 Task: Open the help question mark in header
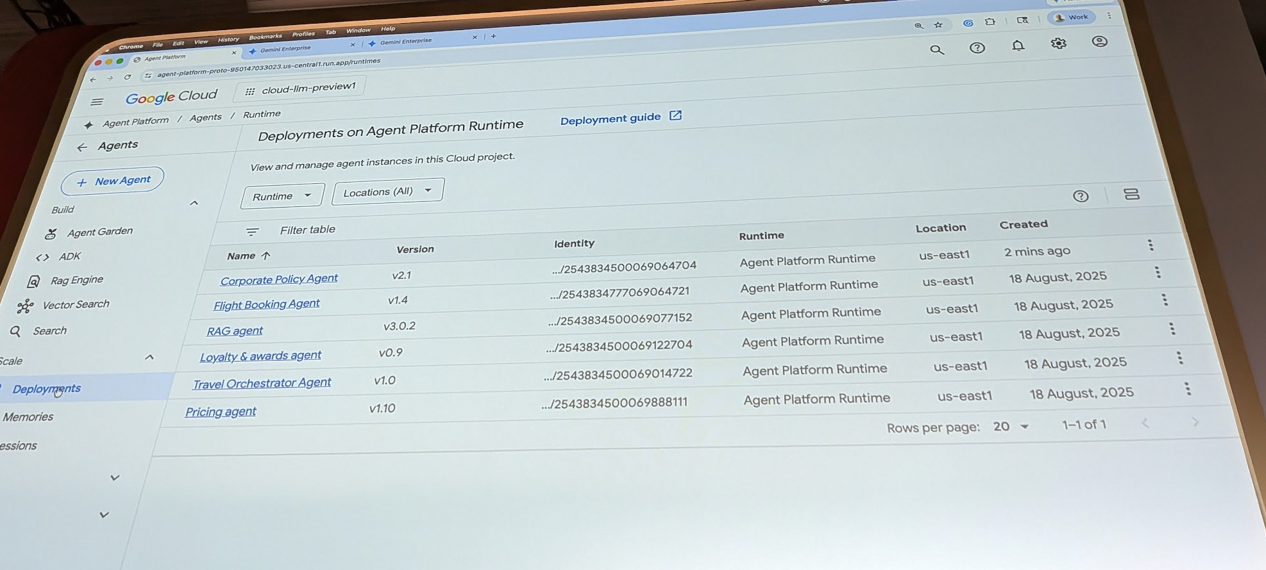(977, 48)
